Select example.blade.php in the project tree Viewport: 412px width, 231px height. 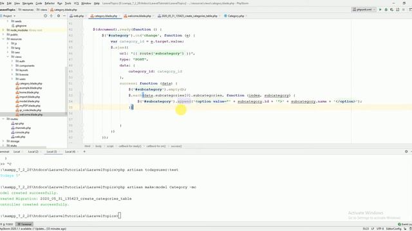28,88
